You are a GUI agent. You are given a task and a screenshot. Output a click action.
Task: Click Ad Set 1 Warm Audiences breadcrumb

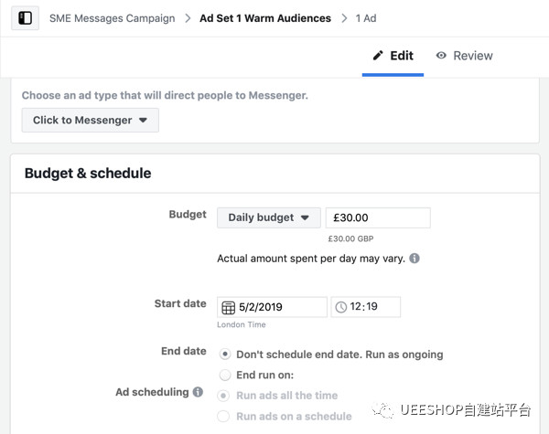point(264,18)
